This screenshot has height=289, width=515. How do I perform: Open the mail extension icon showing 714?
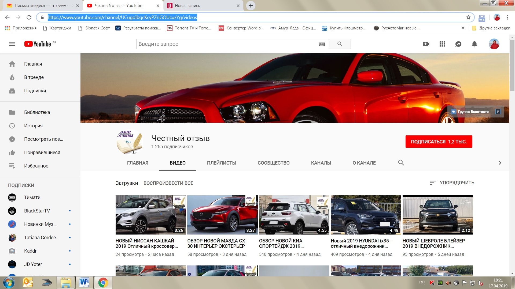click(x=482, y=18)
